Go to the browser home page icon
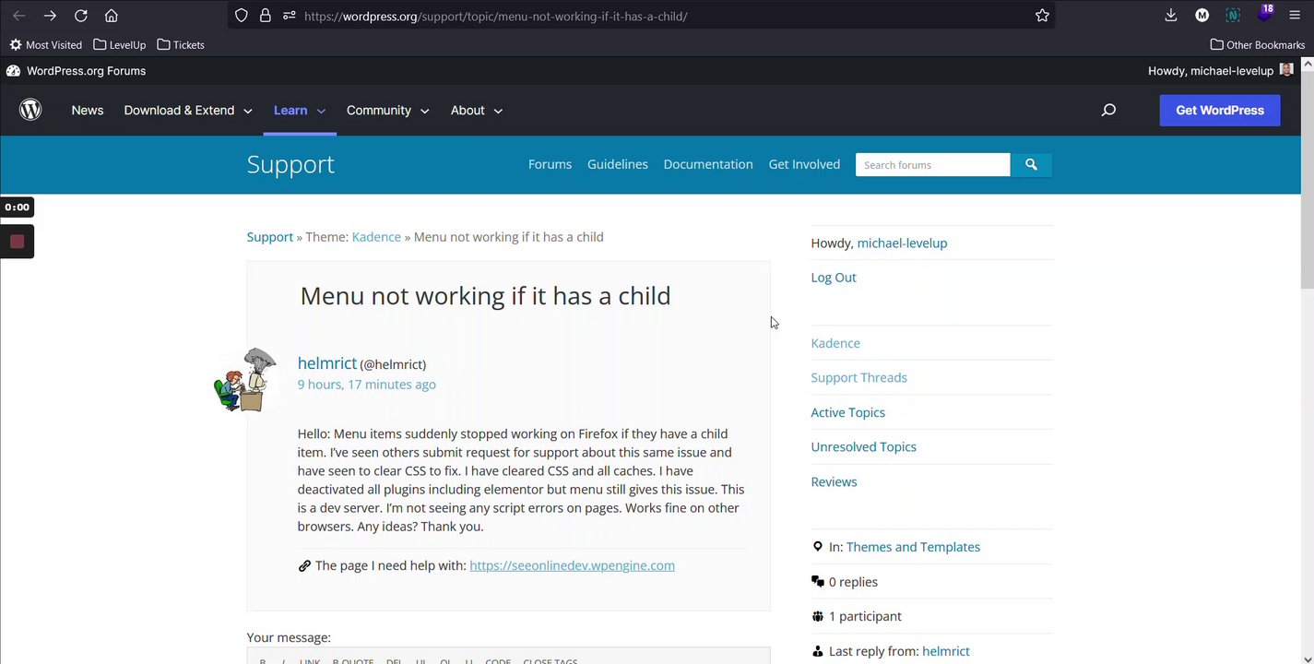 (111, 16)
